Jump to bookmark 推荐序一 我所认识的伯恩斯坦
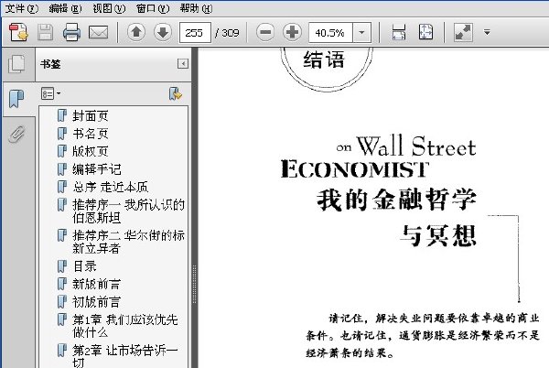The image size is (549, 368). coord(128,211)
